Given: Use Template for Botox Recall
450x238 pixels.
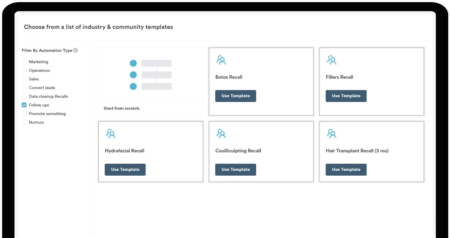Looking at the screenshot, I should point(235,96).
